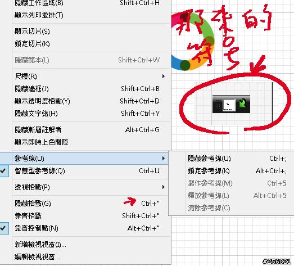
Task: Choose 隱藏文字緒(H) menu item
Action: (x=91, y=114)
